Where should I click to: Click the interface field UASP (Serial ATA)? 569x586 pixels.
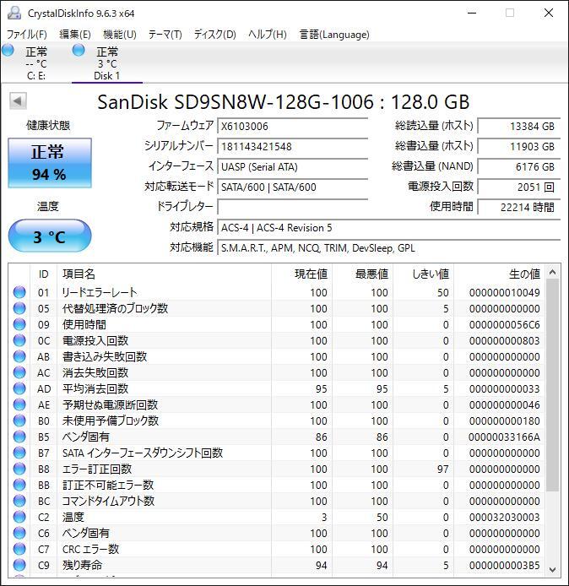[x=293, y=166]
